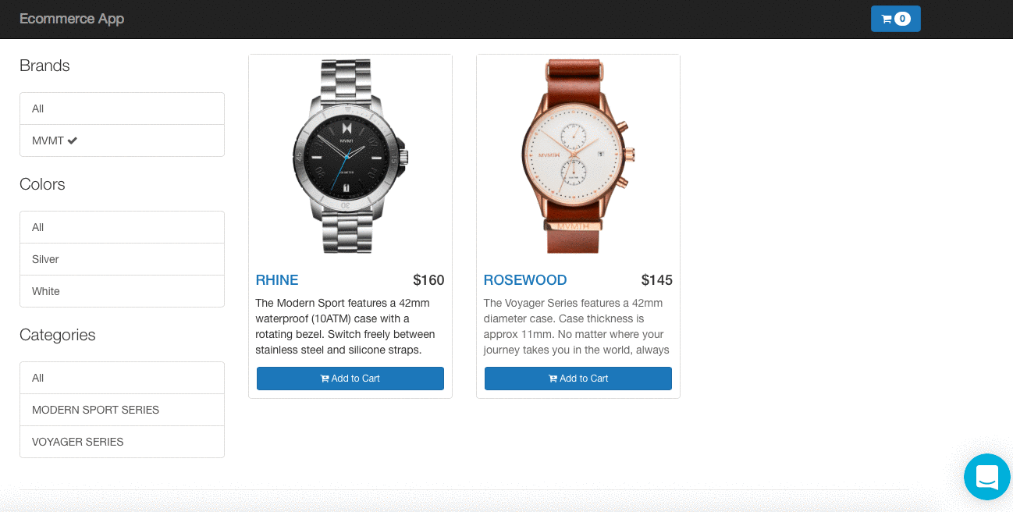Open the shopping cart icon in header
This screenshot has width=1013, height=512.
[887, 19]
